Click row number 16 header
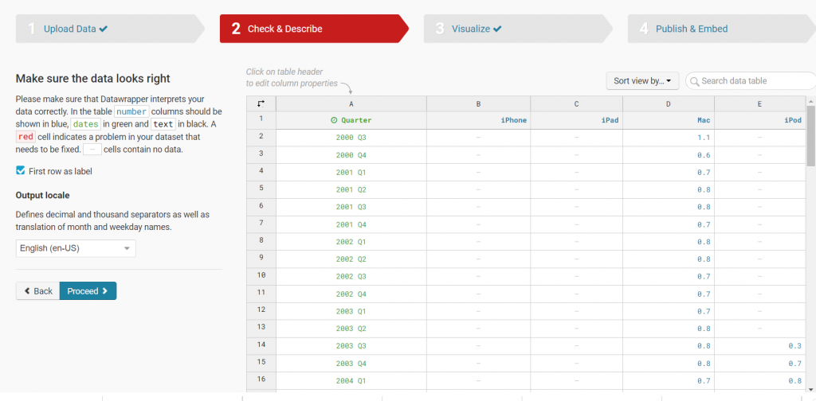This screenshot has width=816, height=401. click(261, 381)
